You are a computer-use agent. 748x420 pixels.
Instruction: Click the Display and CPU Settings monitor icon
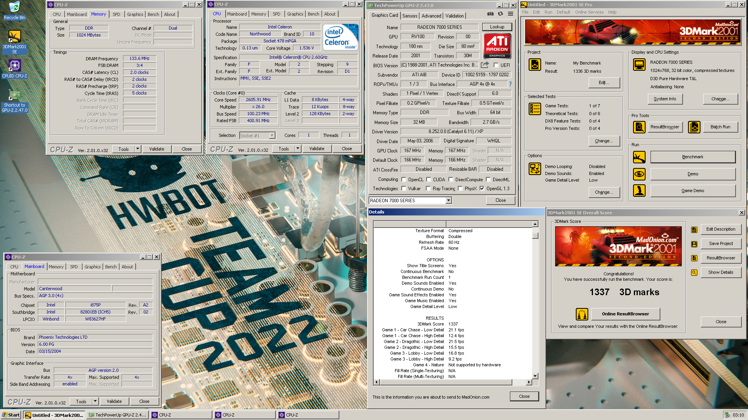click(x=639, y=65)
